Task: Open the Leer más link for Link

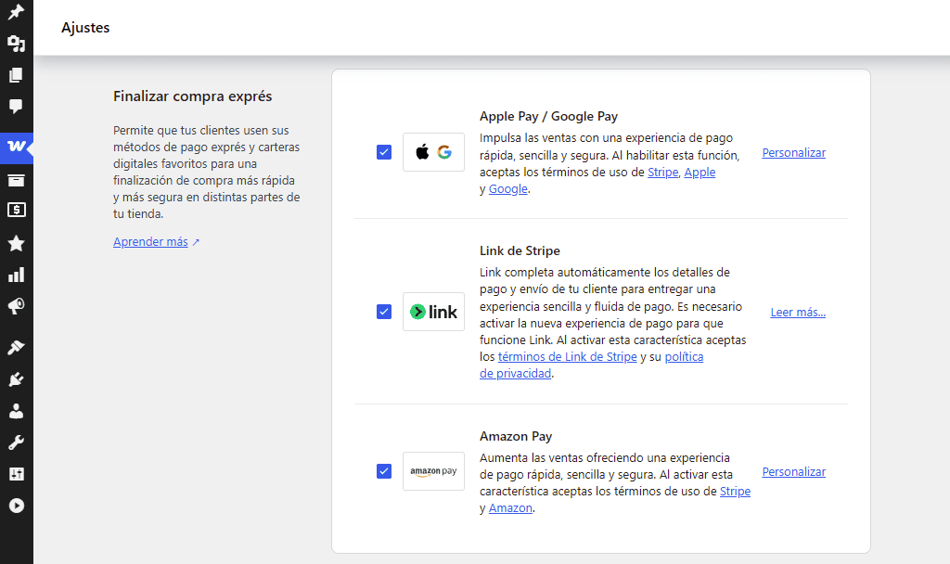Action: [x=798, y=312]
